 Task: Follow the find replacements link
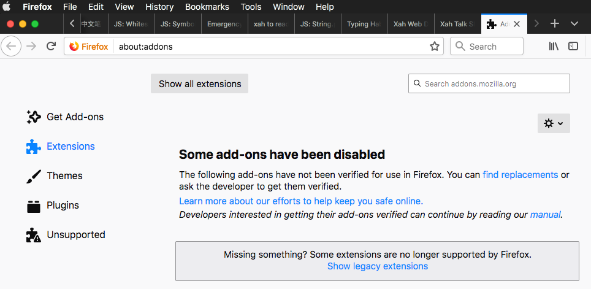(x=520, y=175)
